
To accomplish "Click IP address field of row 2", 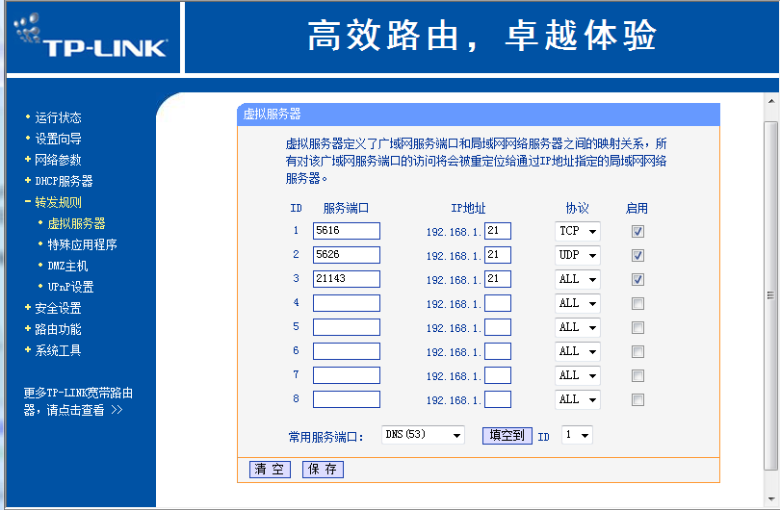I will tap(498, 255).
